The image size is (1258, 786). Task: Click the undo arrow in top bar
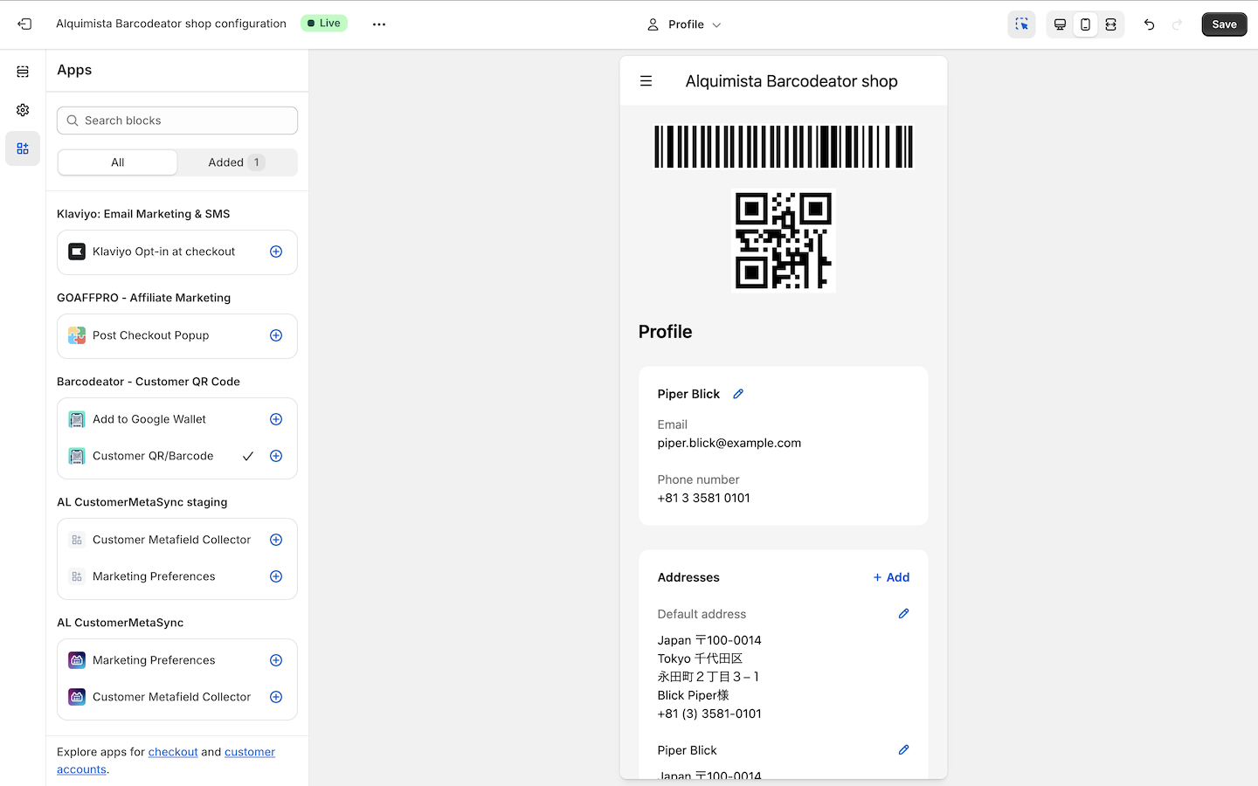point(1149,24)
